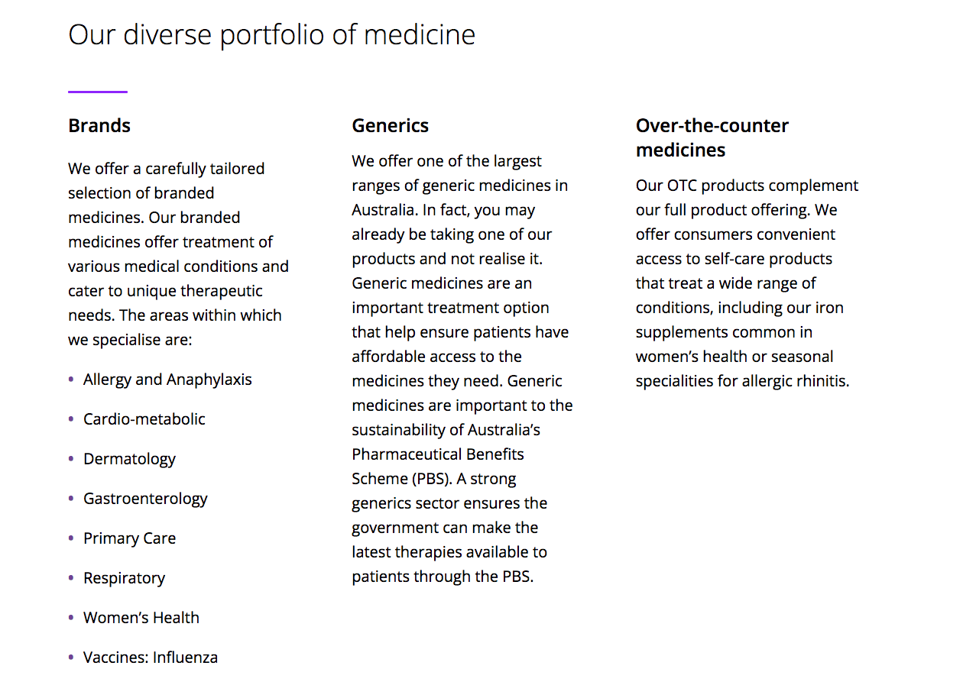This screenshot has width=976, height=698.
Task: Click the OTC products description paragraph
Action: (747, 283)
